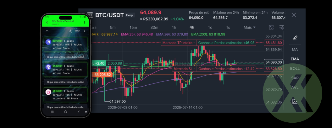Click the Mínimo em 24h value
Image resolution: width=332 pixels, height=128 pixels.
click(250, 18)
